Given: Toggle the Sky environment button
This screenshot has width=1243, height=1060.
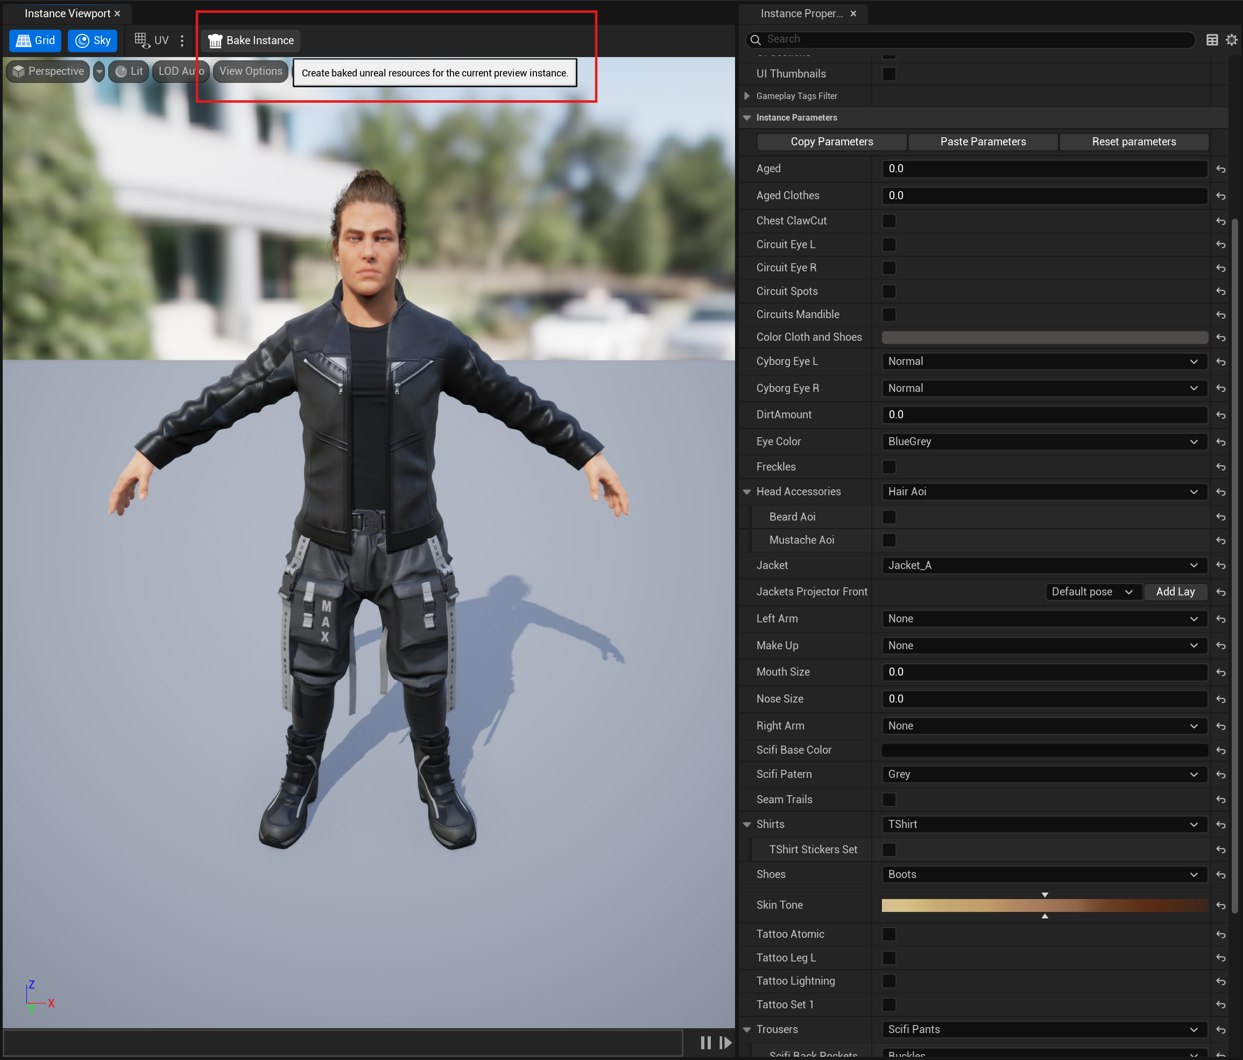Looking at the screenshot, I should tap(93, 40).
